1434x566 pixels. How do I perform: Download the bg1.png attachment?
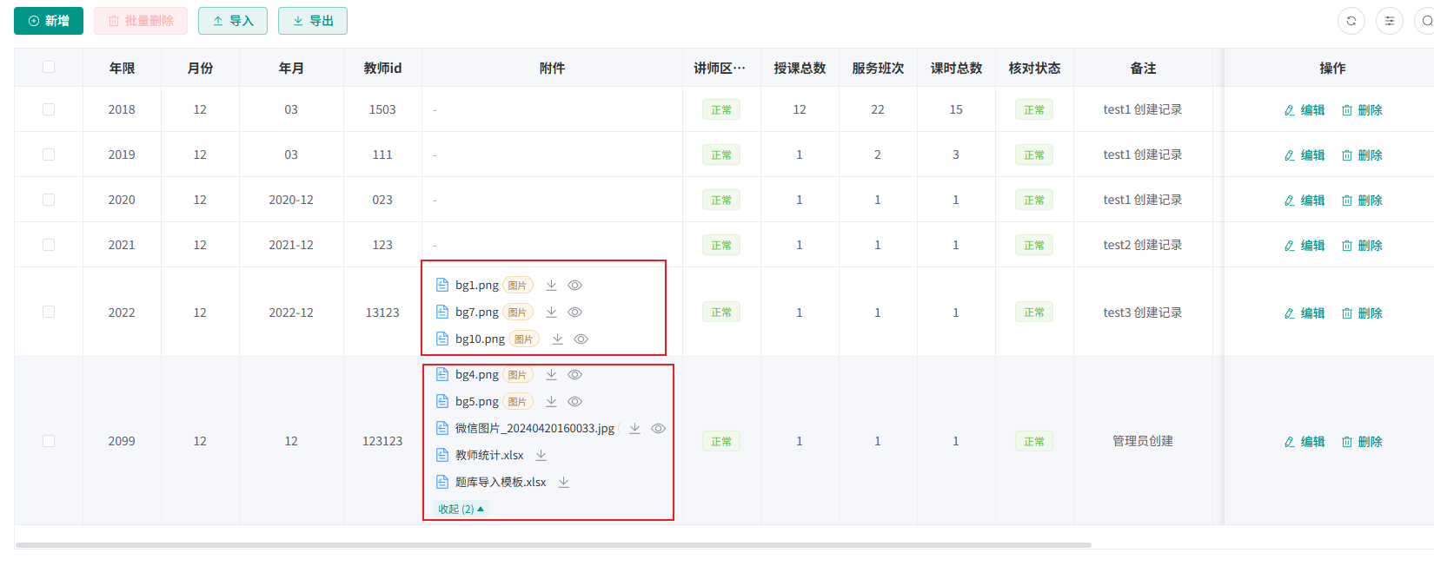coord(551,285)
